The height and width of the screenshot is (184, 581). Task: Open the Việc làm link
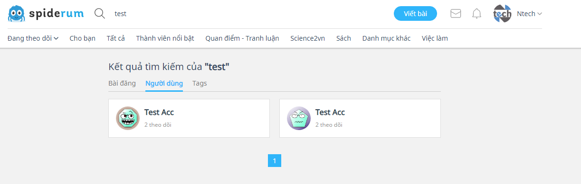[x=435, y=38]
